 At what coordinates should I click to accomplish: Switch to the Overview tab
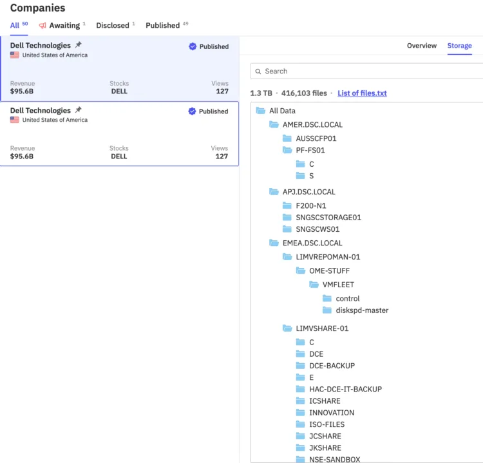tap(421, 46)
